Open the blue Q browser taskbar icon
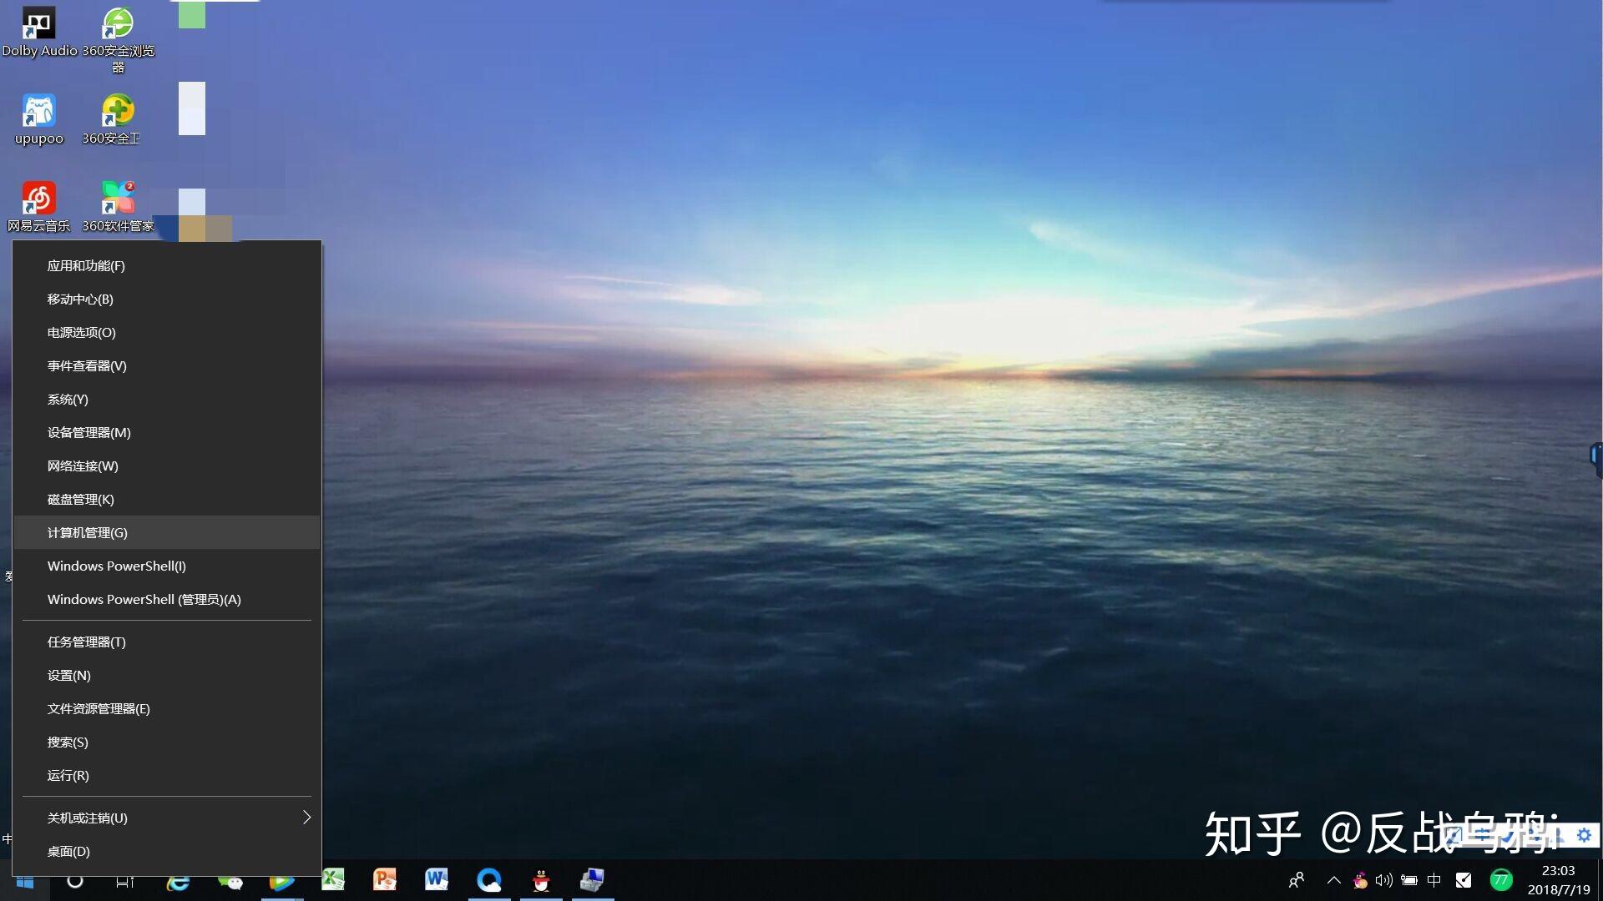Screen dimensions: 1603x901 pyautogui.click(x=489, y=879)
